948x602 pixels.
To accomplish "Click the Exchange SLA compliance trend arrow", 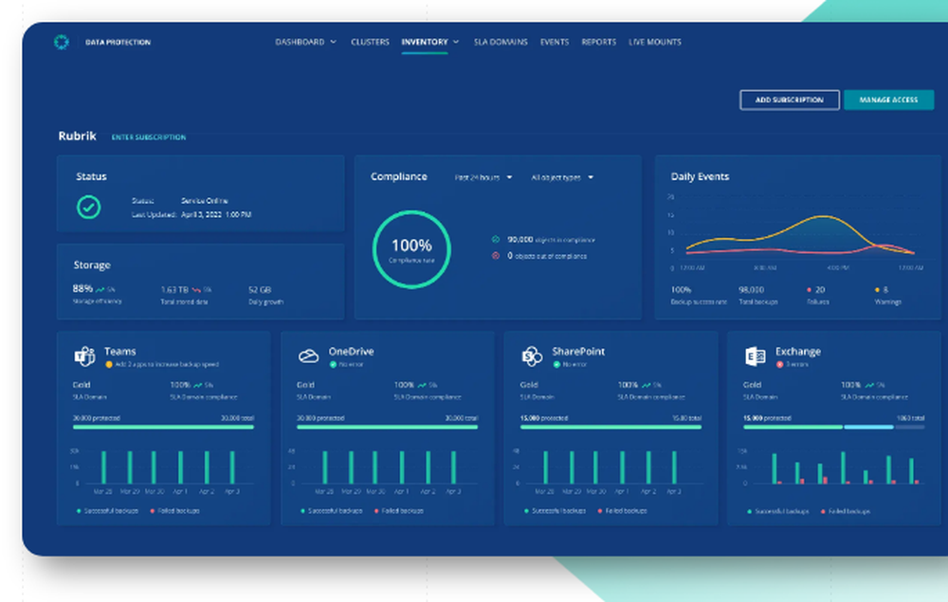I will coord(869,385).
